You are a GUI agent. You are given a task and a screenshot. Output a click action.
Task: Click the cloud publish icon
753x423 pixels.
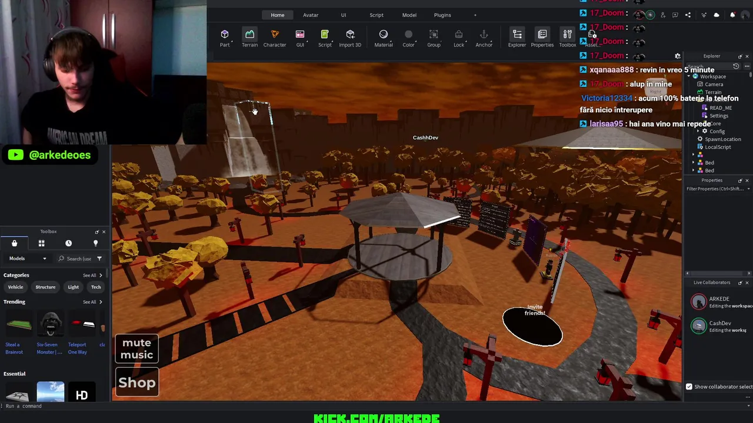[x=717, y=15]
